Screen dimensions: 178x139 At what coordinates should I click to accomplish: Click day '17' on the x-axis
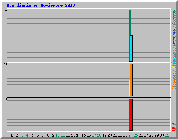pyautogui.click(x=94, y=135)
